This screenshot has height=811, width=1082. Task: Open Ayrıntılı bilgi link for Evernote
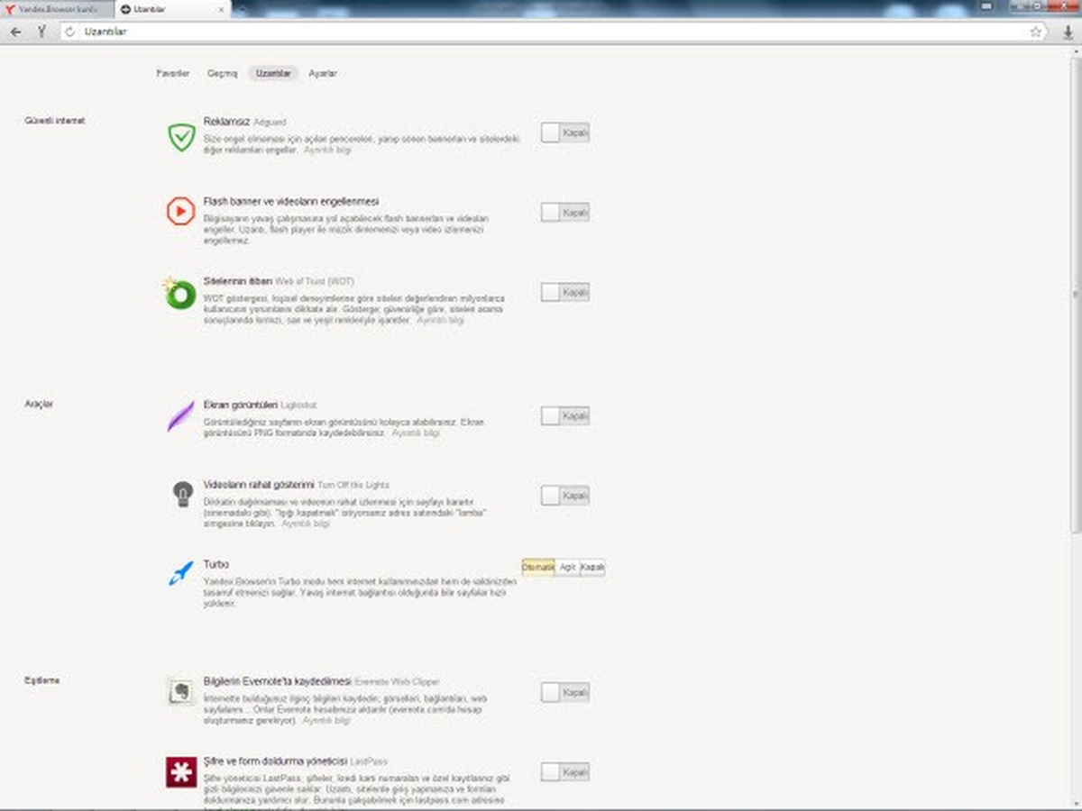[326, 720]
